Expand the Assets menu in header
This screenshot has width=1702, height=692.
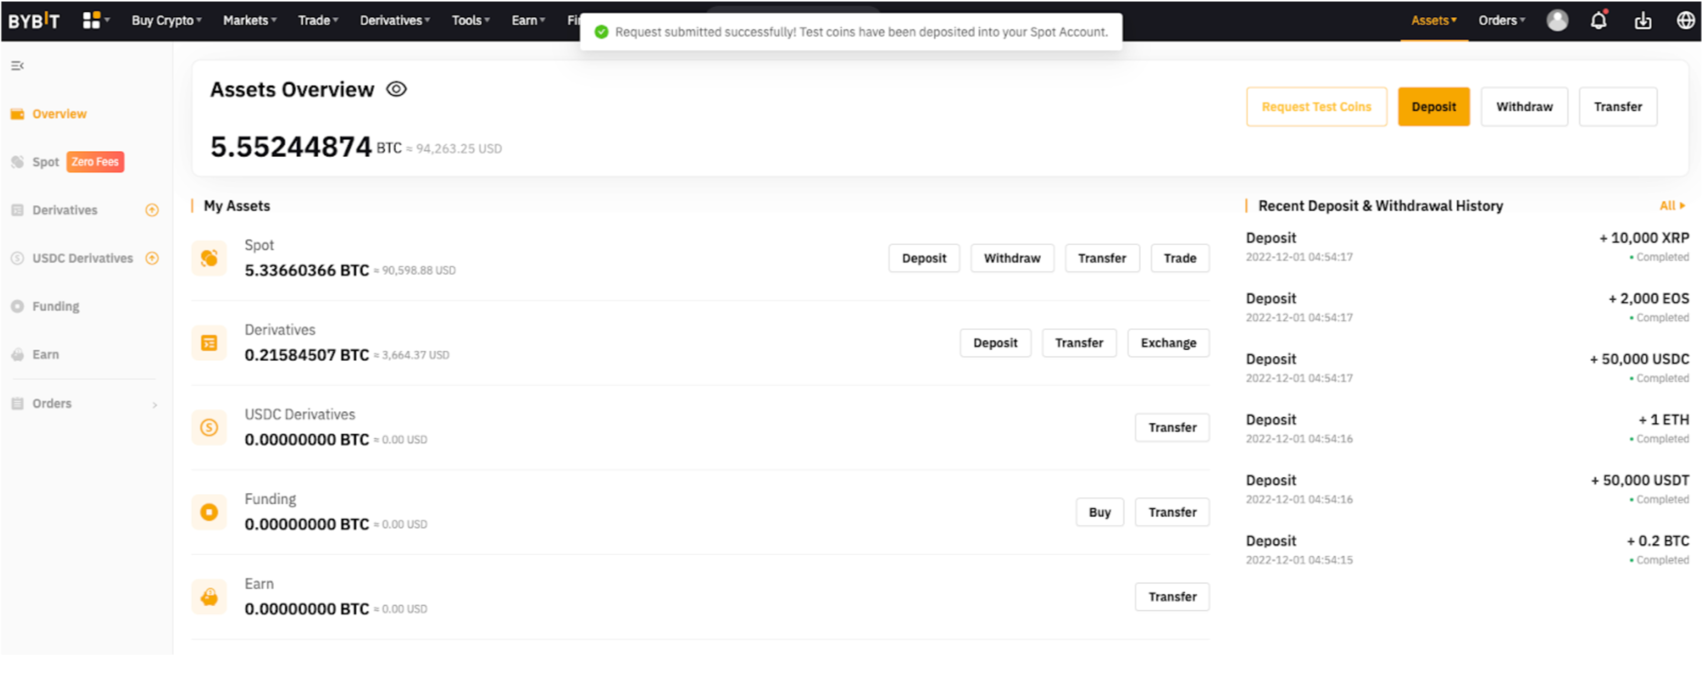point(1433,21)
